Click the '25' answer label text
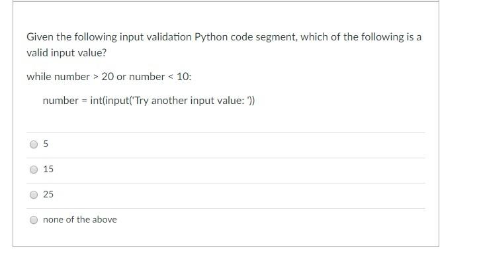Screen dimensions: 477x259 [48, 194]
